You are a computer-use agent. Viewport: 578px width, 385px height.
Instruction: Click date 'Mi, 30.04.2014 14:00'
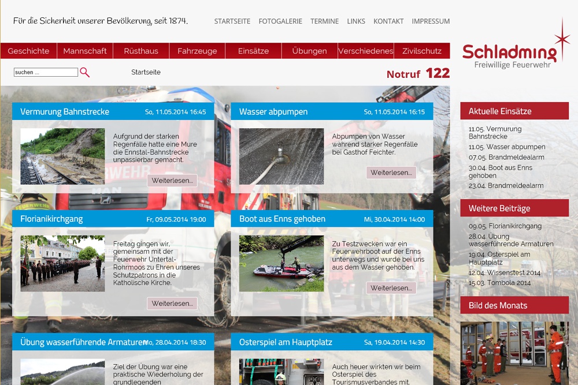pos(394,219)
